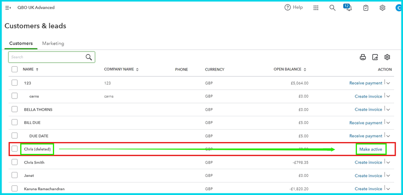The width and height of the screenshot is (403, 195).
Task: Collapse the left navigation menu icon
Action: [8, 8]
